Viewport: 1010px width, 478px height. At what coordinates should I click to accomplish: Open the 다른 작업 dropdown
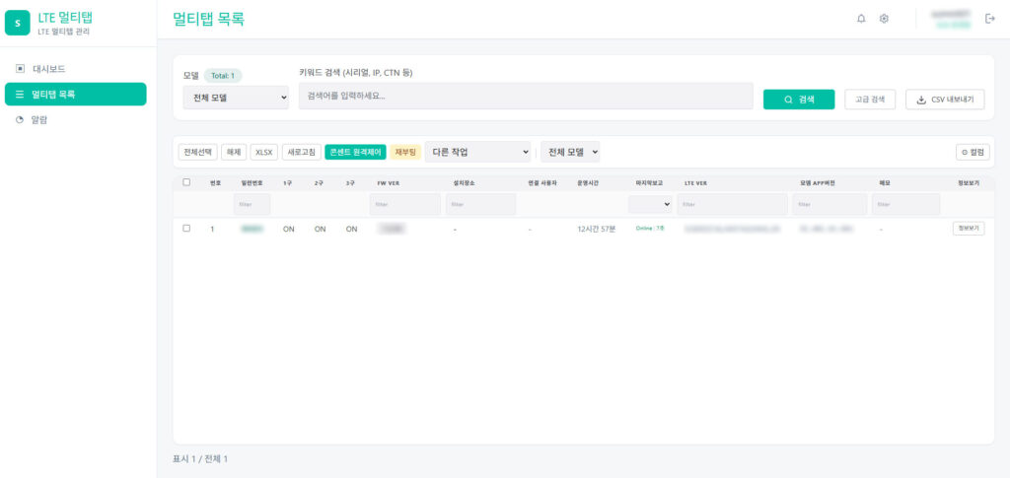point(477,153)
